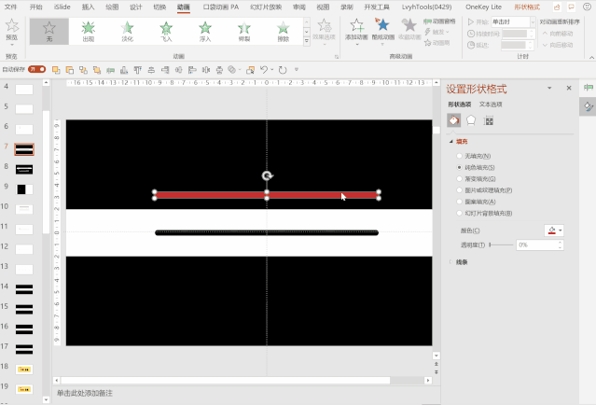This screenshot has height=405, width=596.
Task: Open the OneKey Lite tab
Action: pos(483,7)
